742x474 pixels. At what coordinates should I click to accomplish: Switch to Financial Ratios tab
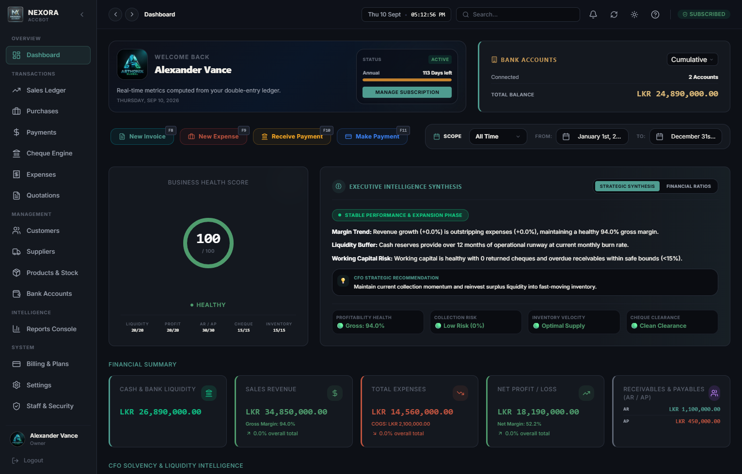688,186
